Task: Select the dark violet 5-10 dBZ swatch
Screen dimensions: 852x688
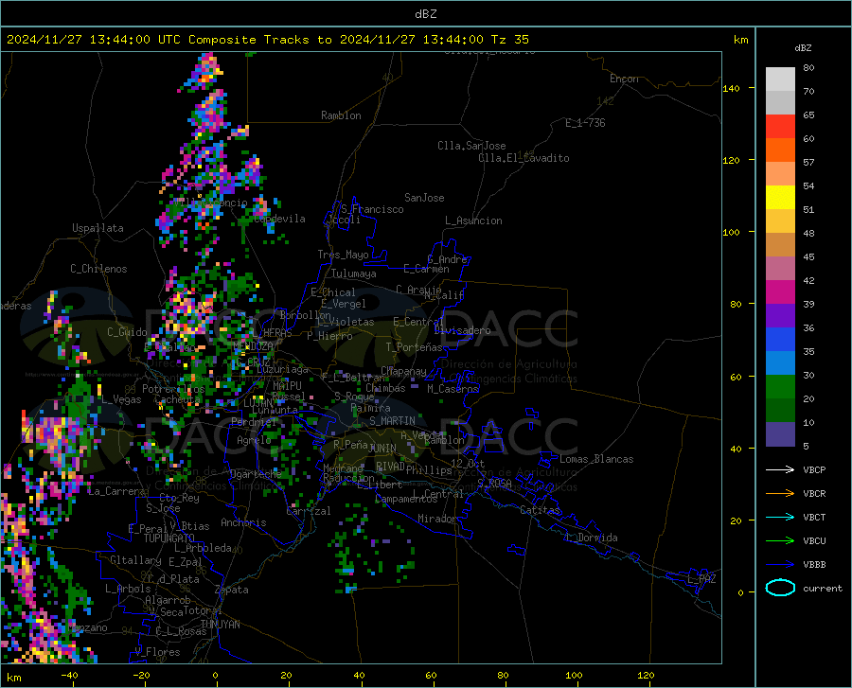Action: [x=780, y=434]
